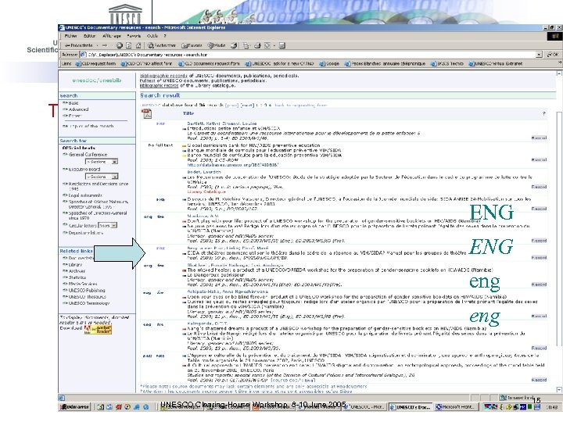Open the Favoris menu in menu bar
Viewport: 563px width, 422px height.
134,36
